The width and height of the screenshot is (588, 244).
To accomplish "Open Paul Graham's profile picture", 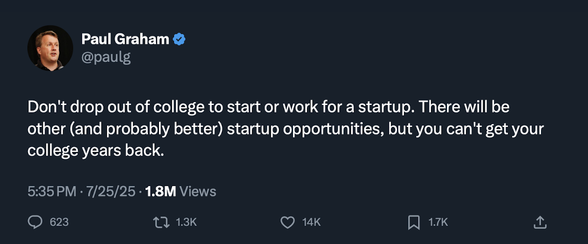I will point(50,48).
